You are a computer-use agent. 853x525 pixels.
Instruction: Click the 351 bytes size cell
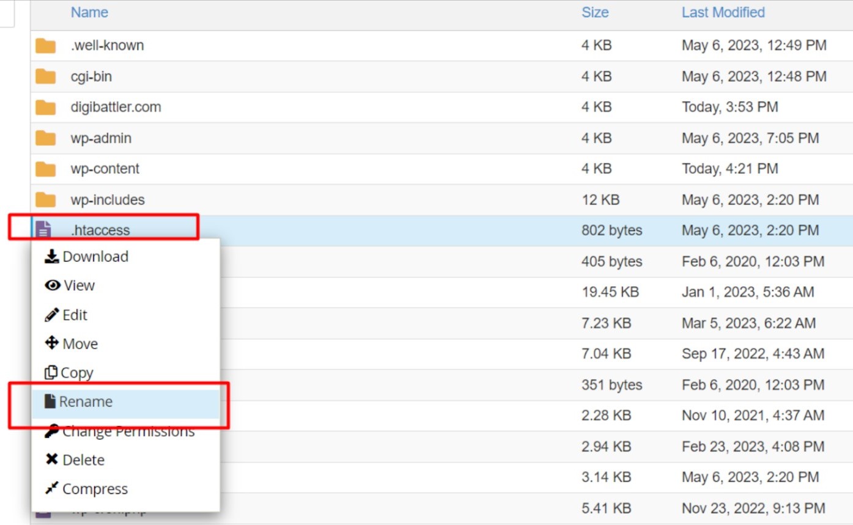coord(611,385)
